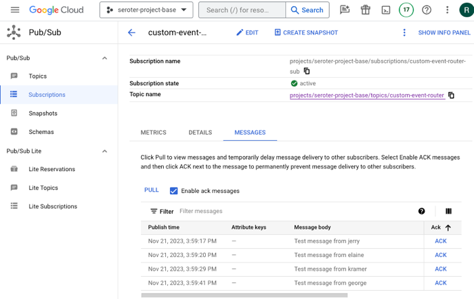
Task: Collapse the Pub/Sub Lite sidebar section
Action: click(104, 151)
